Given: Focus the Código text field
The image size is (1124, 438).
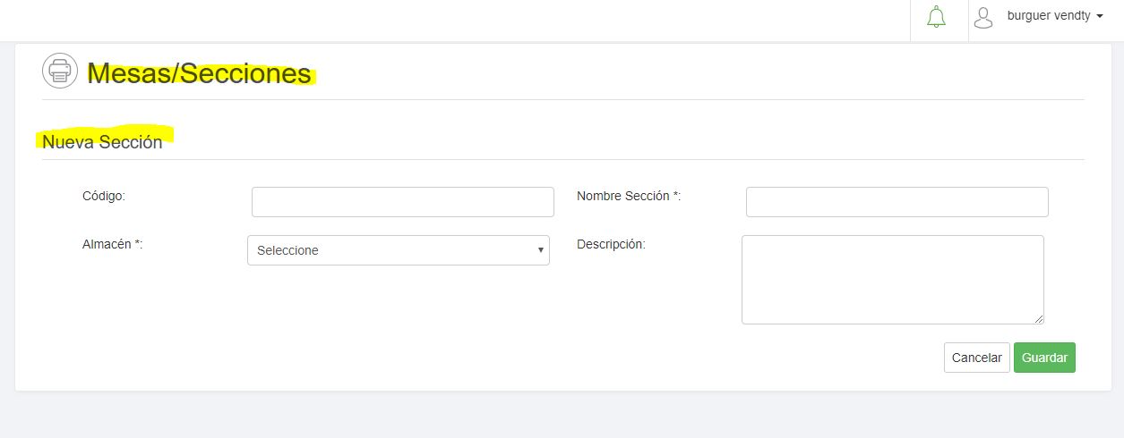Looking at the screenshot, I should coord(402,202).
